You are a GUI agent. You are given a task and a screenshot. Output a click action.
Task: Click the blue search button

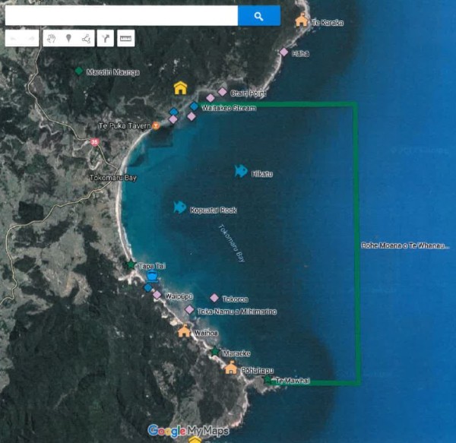click(x=258, y=16)
